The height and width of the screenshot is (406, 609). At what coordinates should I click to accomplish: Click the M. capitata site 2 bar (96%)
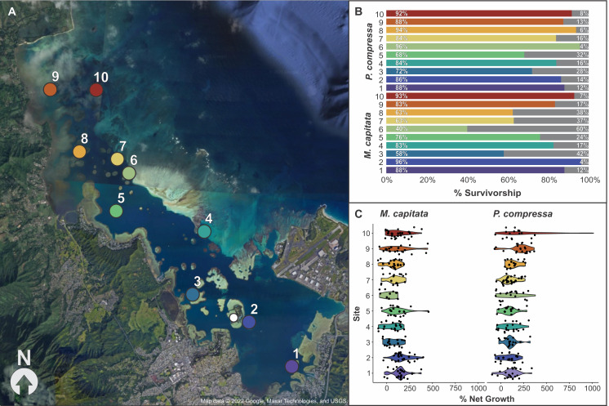point(483,162)
